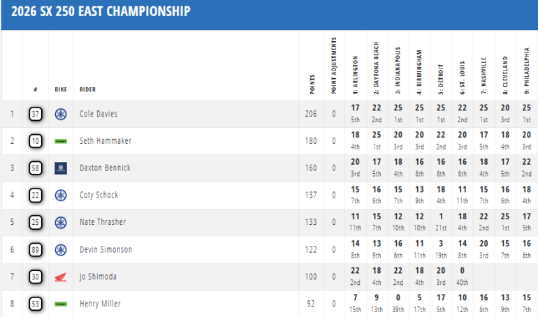The height and width of the screenshot is (317, 538).
Task: Click Seth Hammaker's green Kawasaki logo
Action: click(x=61, y=141)
